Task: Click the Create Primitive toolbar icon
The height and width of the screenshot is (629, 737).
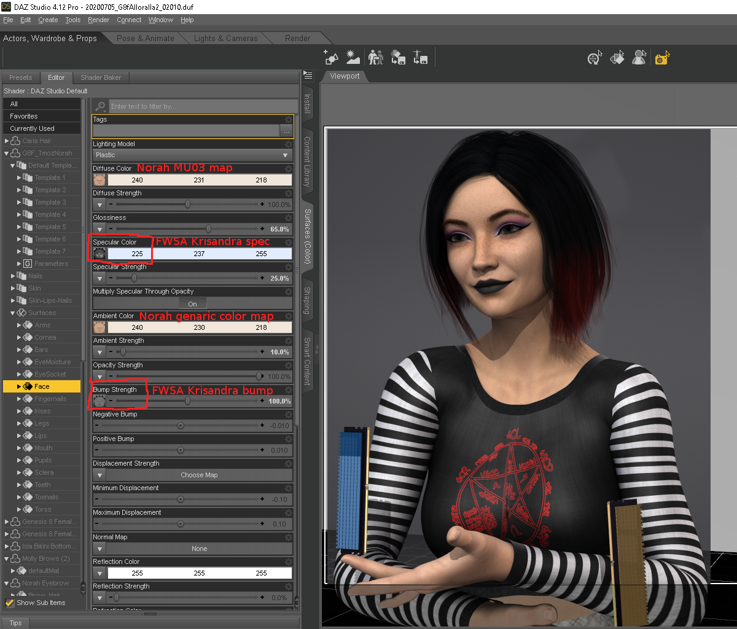Action: 332,57
